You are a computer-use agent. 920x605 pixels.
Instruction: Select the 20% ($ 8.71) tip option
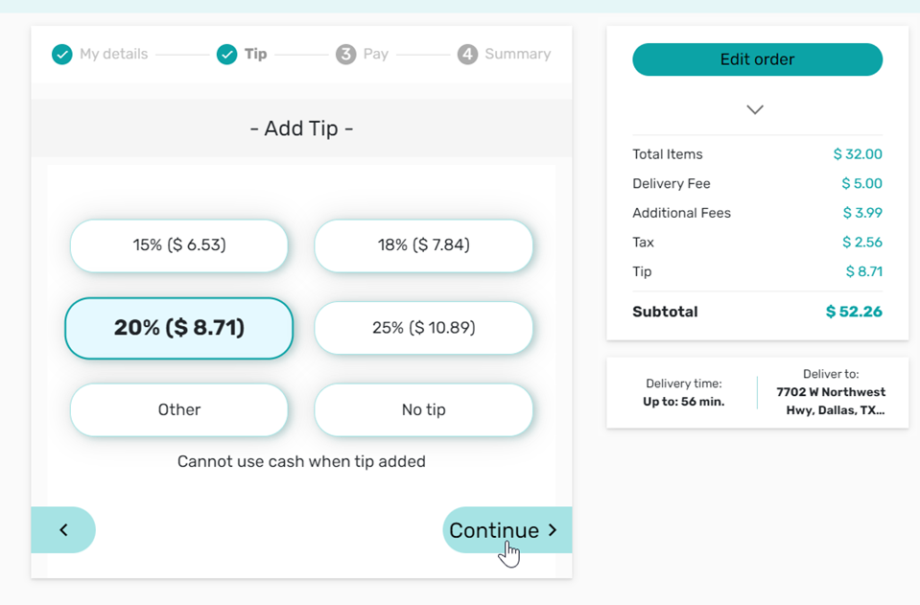tap(179, 328)
